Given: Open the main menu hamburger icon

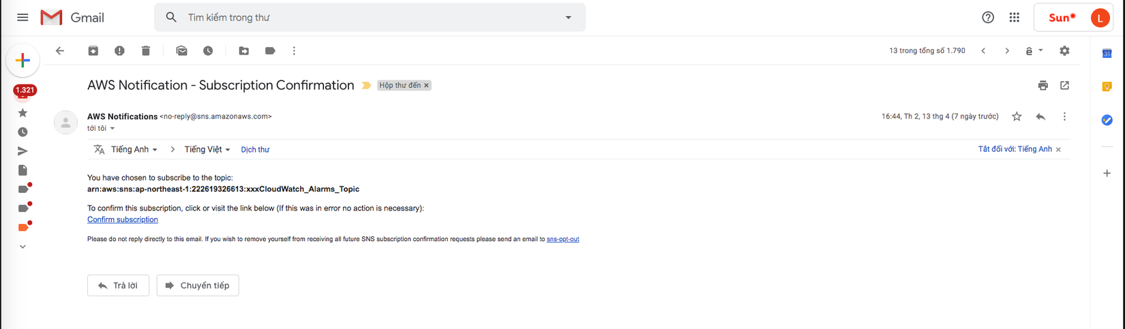Looking at the screenshot, I should (22, 18).
